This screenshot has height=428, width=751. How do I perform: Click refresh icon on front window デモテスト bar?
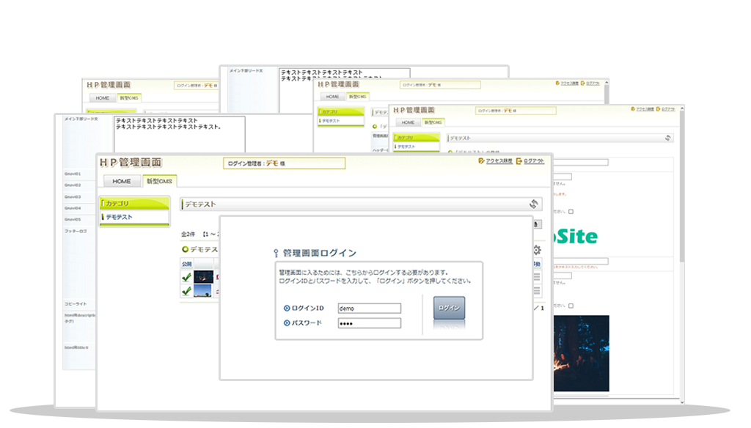coord(534,204)
